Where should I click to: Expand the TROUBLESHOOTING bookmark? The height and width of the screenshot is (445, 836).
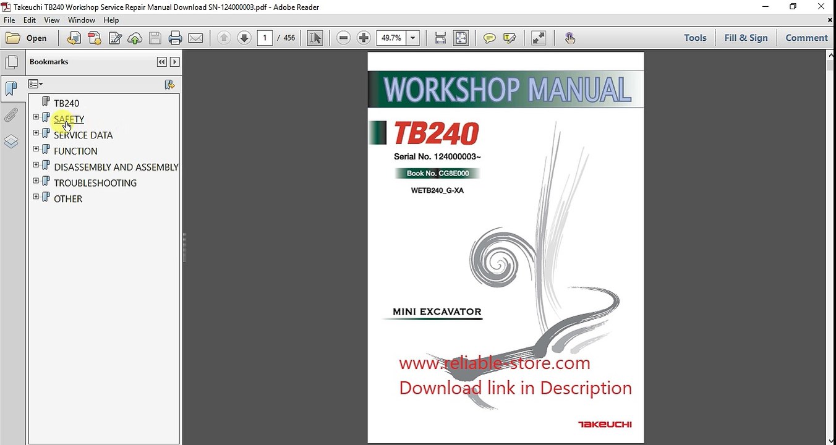click(x=36, y=182)
